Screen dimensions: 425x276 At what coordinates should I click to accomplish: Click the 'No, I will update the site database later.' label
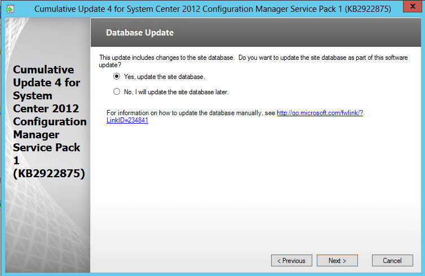176,92
